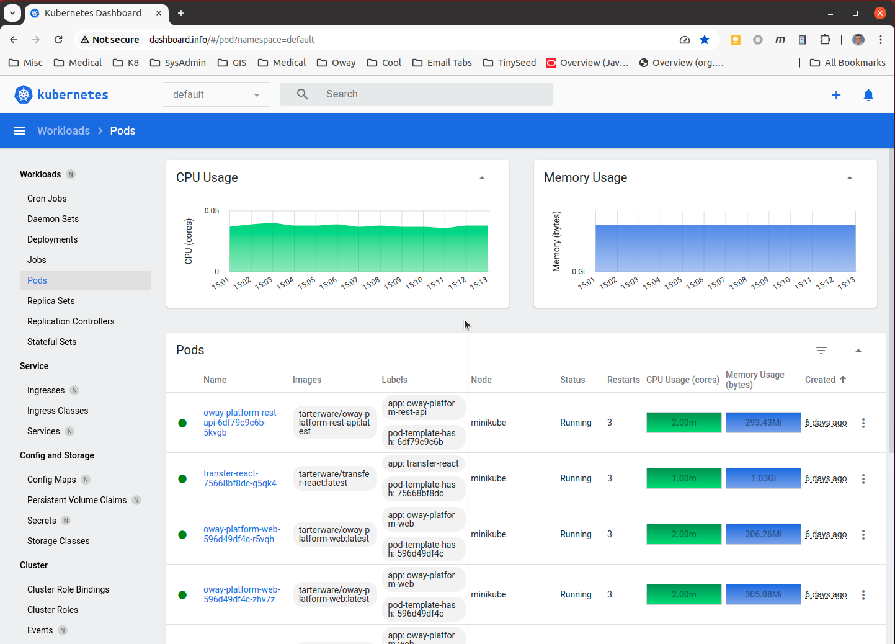
Task: Open the Chrome three-dot menu
Action: [x=881, y=40]
